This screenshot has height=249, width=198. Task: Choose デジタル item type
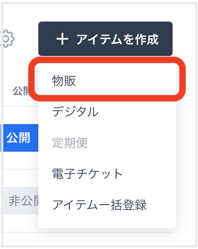point(107,112)
